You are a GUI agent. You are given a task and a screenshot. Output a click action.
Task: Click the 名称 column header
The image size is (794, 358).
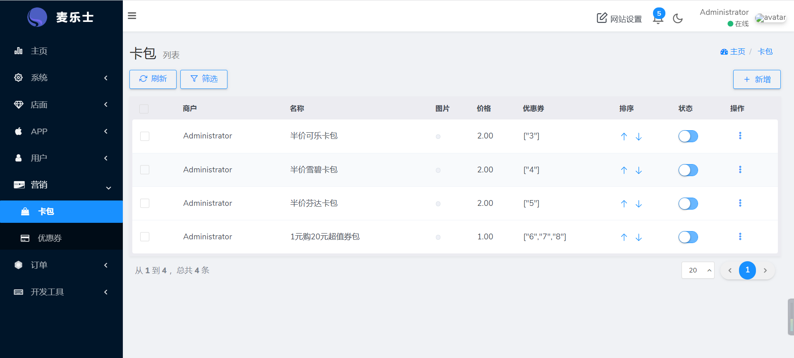click(297, 109)
